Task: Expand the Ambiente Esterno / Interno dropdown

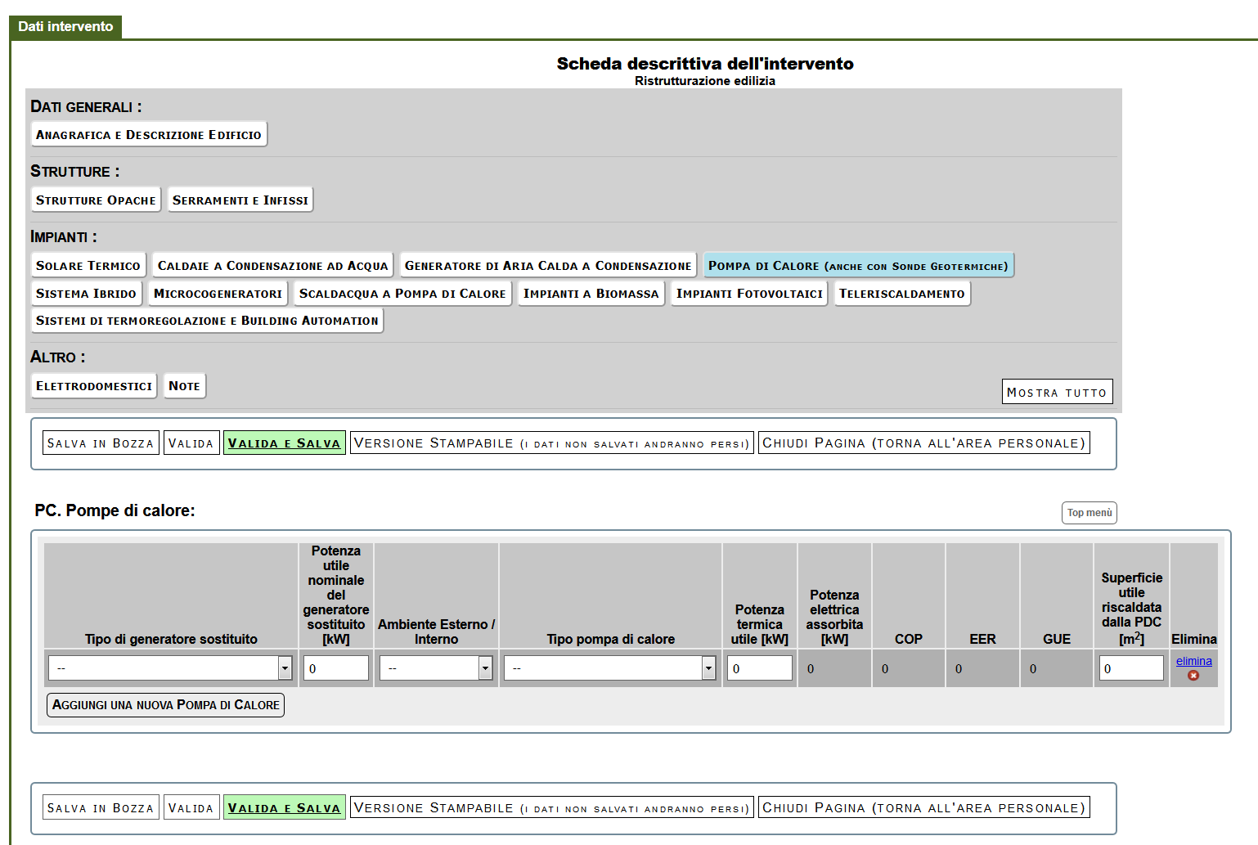Action: [x=435, y=668]
